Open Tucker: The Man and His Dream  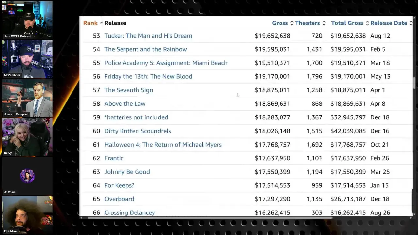148,36
